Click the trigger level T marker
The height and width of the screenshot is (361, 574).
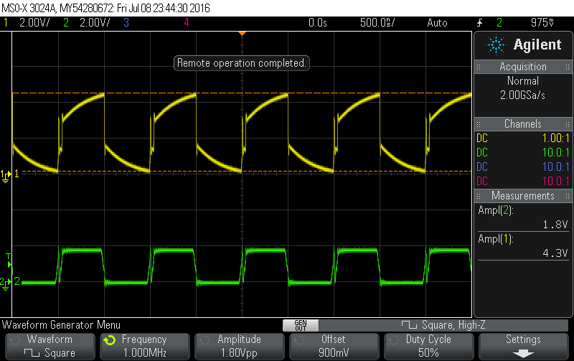8,256
